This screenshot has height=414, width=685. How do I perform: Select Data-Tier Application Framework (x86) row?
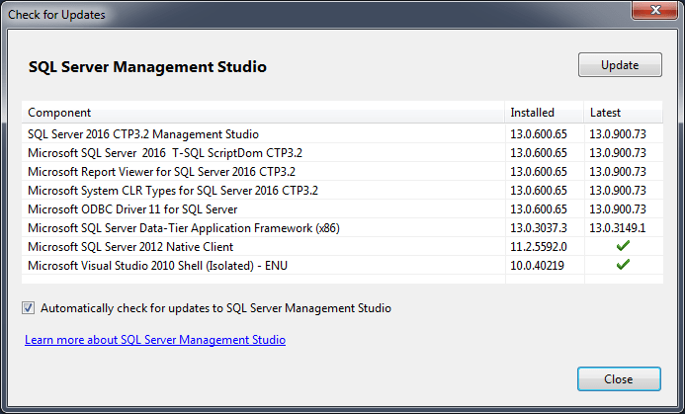point(183,227)
